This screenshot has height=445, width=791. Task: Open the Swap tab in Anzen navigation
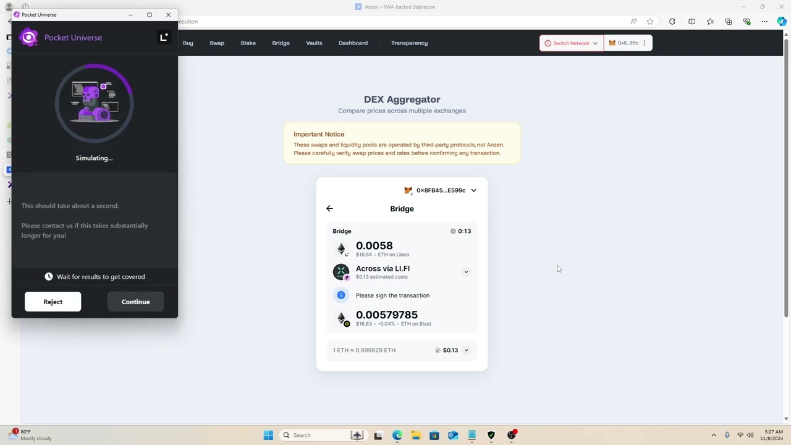[217, 43]
